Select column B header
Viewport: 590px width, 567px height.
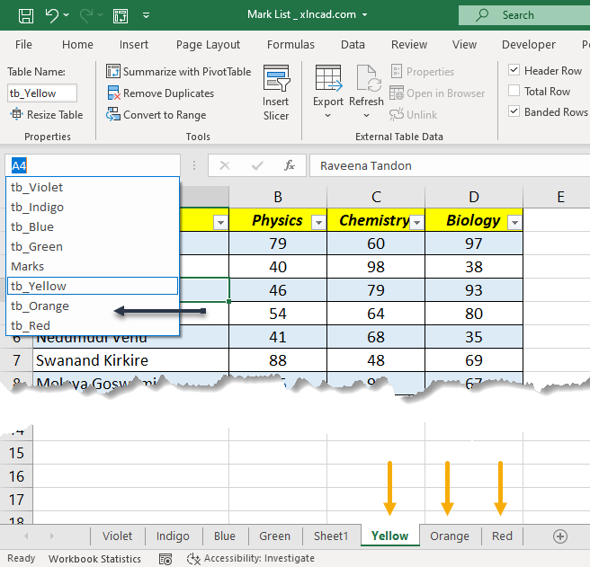(x=278, y=197)
